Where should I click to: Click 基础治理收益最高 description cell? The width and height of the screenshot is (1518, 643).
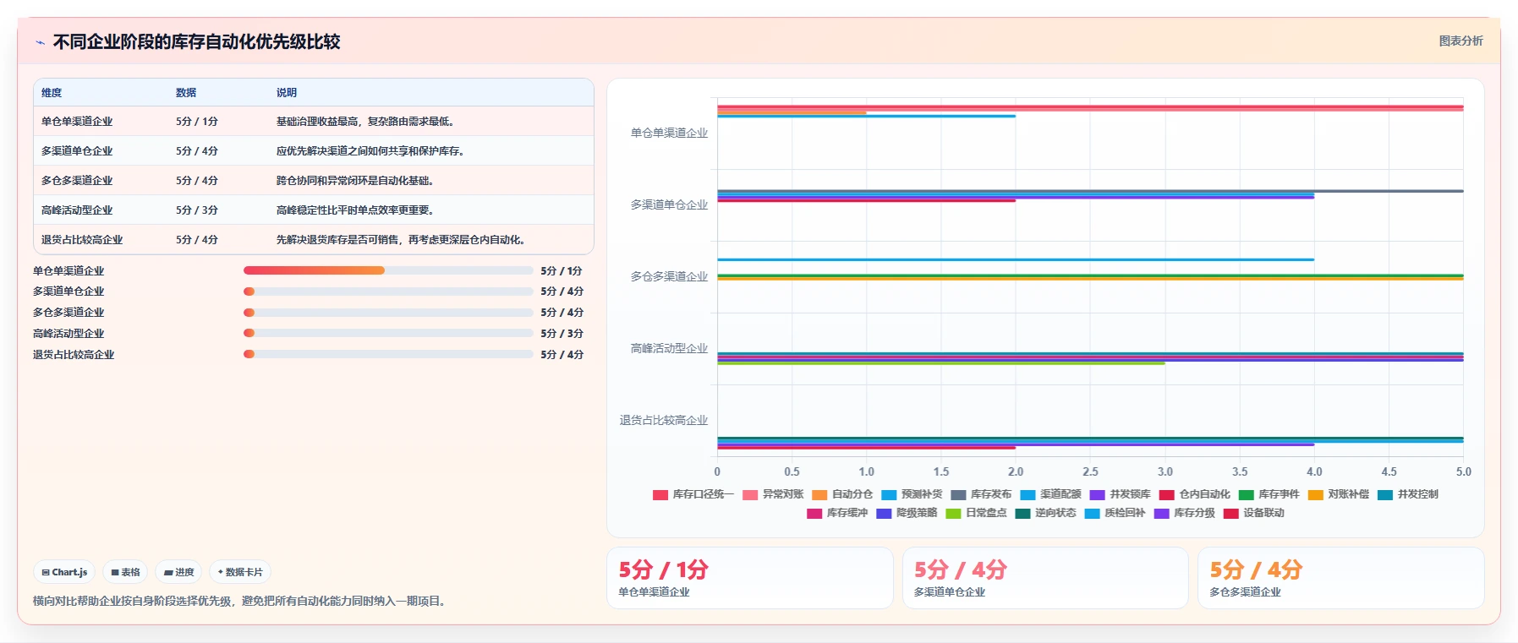coord(367,122)
